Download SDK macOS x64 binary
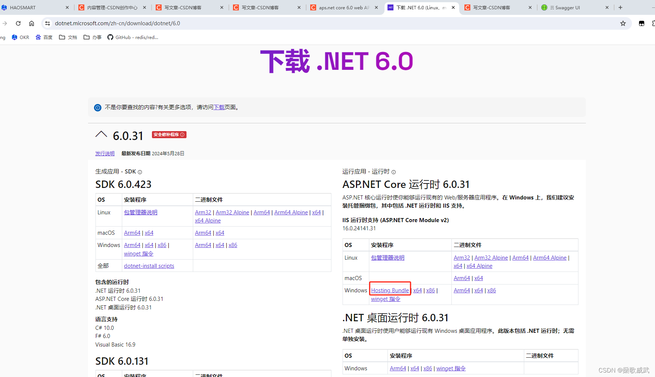The image size is (655, 377). point(220,233)
